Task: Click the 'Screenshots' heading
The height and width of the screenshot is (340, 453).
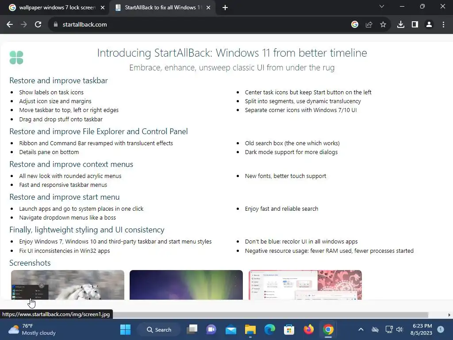Action: tap(30, 263)
